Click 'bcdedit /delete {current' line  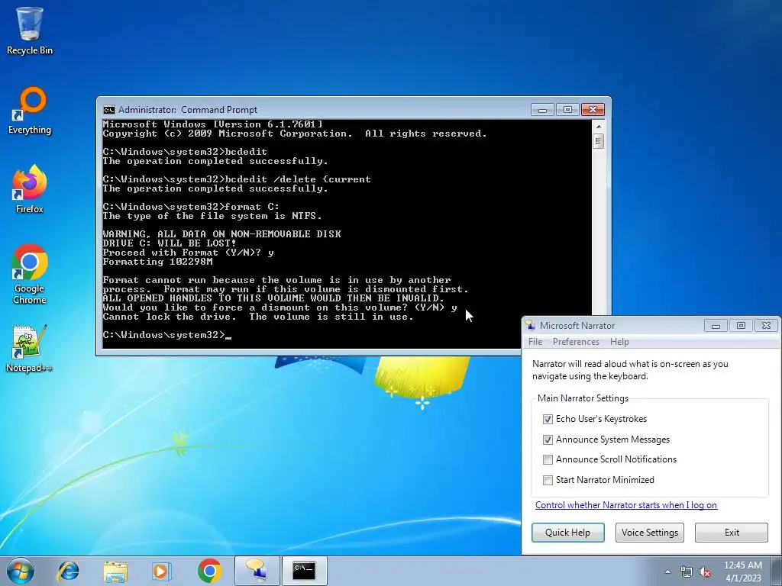click(237, 179)
